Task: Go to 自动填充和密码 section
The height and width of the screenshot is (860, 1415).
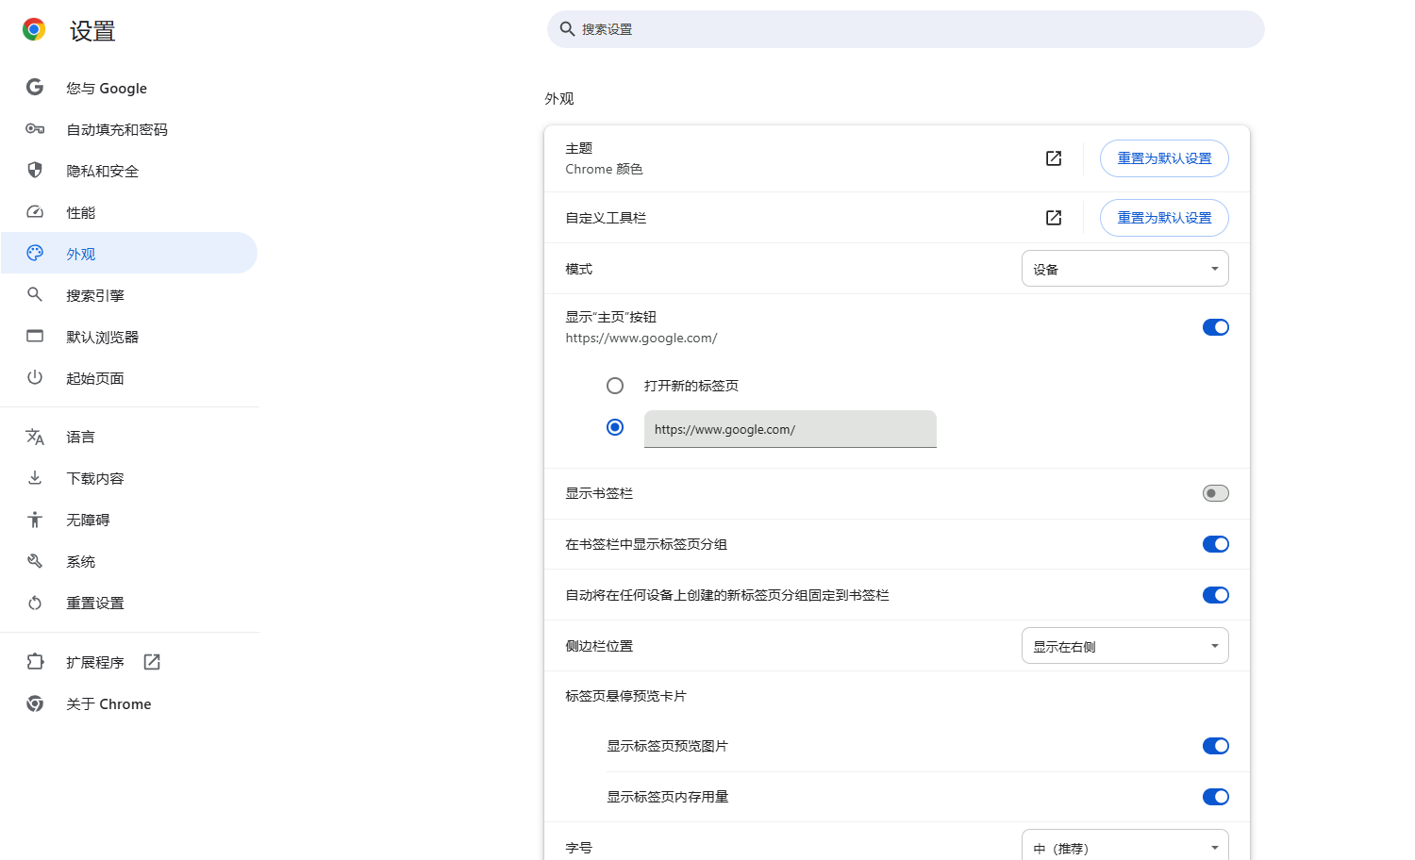Action: point(128,129)
